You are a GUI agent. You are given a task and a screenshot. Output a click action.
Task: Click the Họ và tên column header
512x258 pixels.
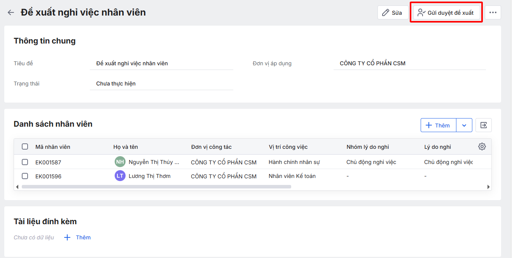point(126,147)
